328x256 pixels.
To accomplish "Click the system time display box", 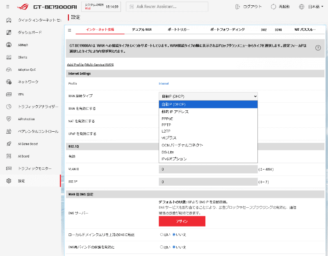I will (x=101, y=7).
